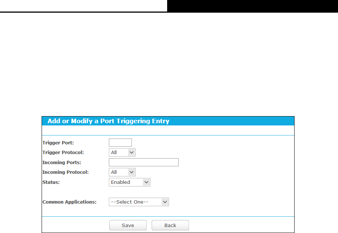Image resolution: width=338 pixels, height=233 pixels.
Task: Click the 'Add or Modify a Port Triggering Entry' heading
Action: point(108,121)
